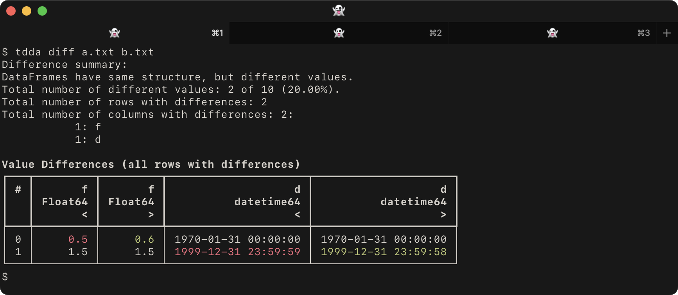Click the 'Value Differences' heading

click(151, 164)
